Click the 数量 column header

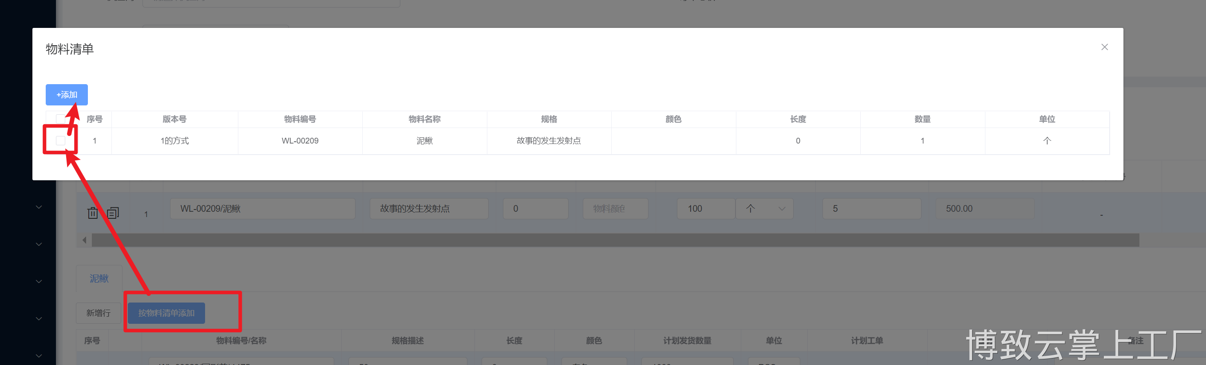922,119
